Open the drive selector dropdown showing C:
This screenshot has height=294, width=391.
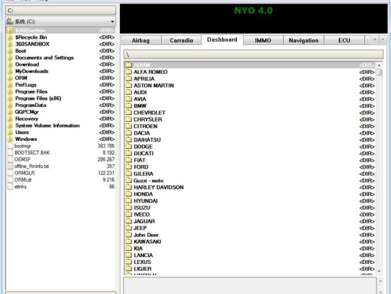click(61, 21)
